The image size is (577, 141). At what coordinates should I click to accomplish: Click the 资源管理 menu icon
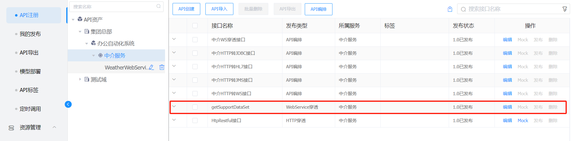point(11,128)
